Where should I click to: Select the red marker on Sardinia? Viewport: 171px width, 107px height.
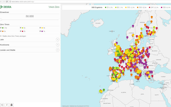click(131, 70)
